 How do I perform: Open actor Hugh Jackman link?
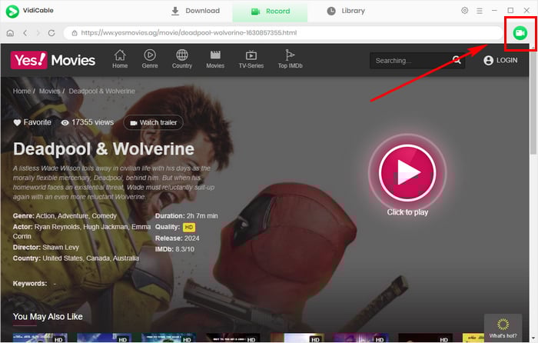pos(106,227)
